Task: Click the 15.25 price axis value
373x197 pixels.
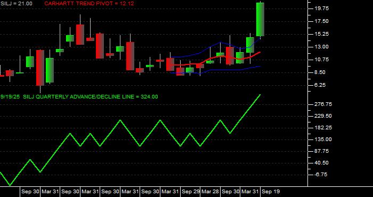Action: (321, 34)
